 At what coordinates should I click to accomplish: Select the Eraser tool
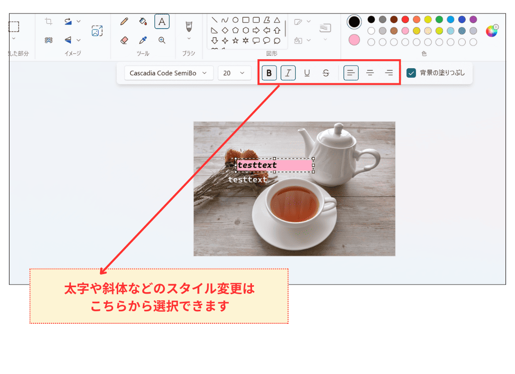124,40
